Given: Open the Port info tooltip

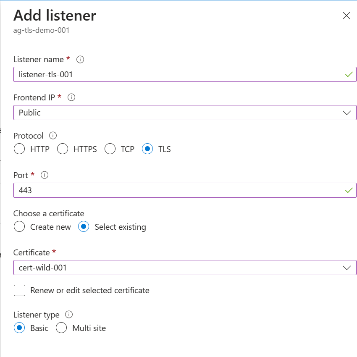Looking at the screenshot, I should click(45, 175).
